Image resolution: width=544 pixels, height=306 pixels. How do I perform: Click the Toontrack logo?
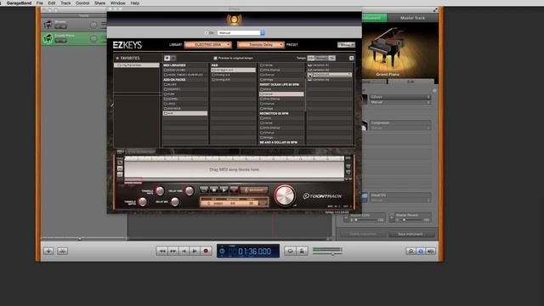click(322, 196)
